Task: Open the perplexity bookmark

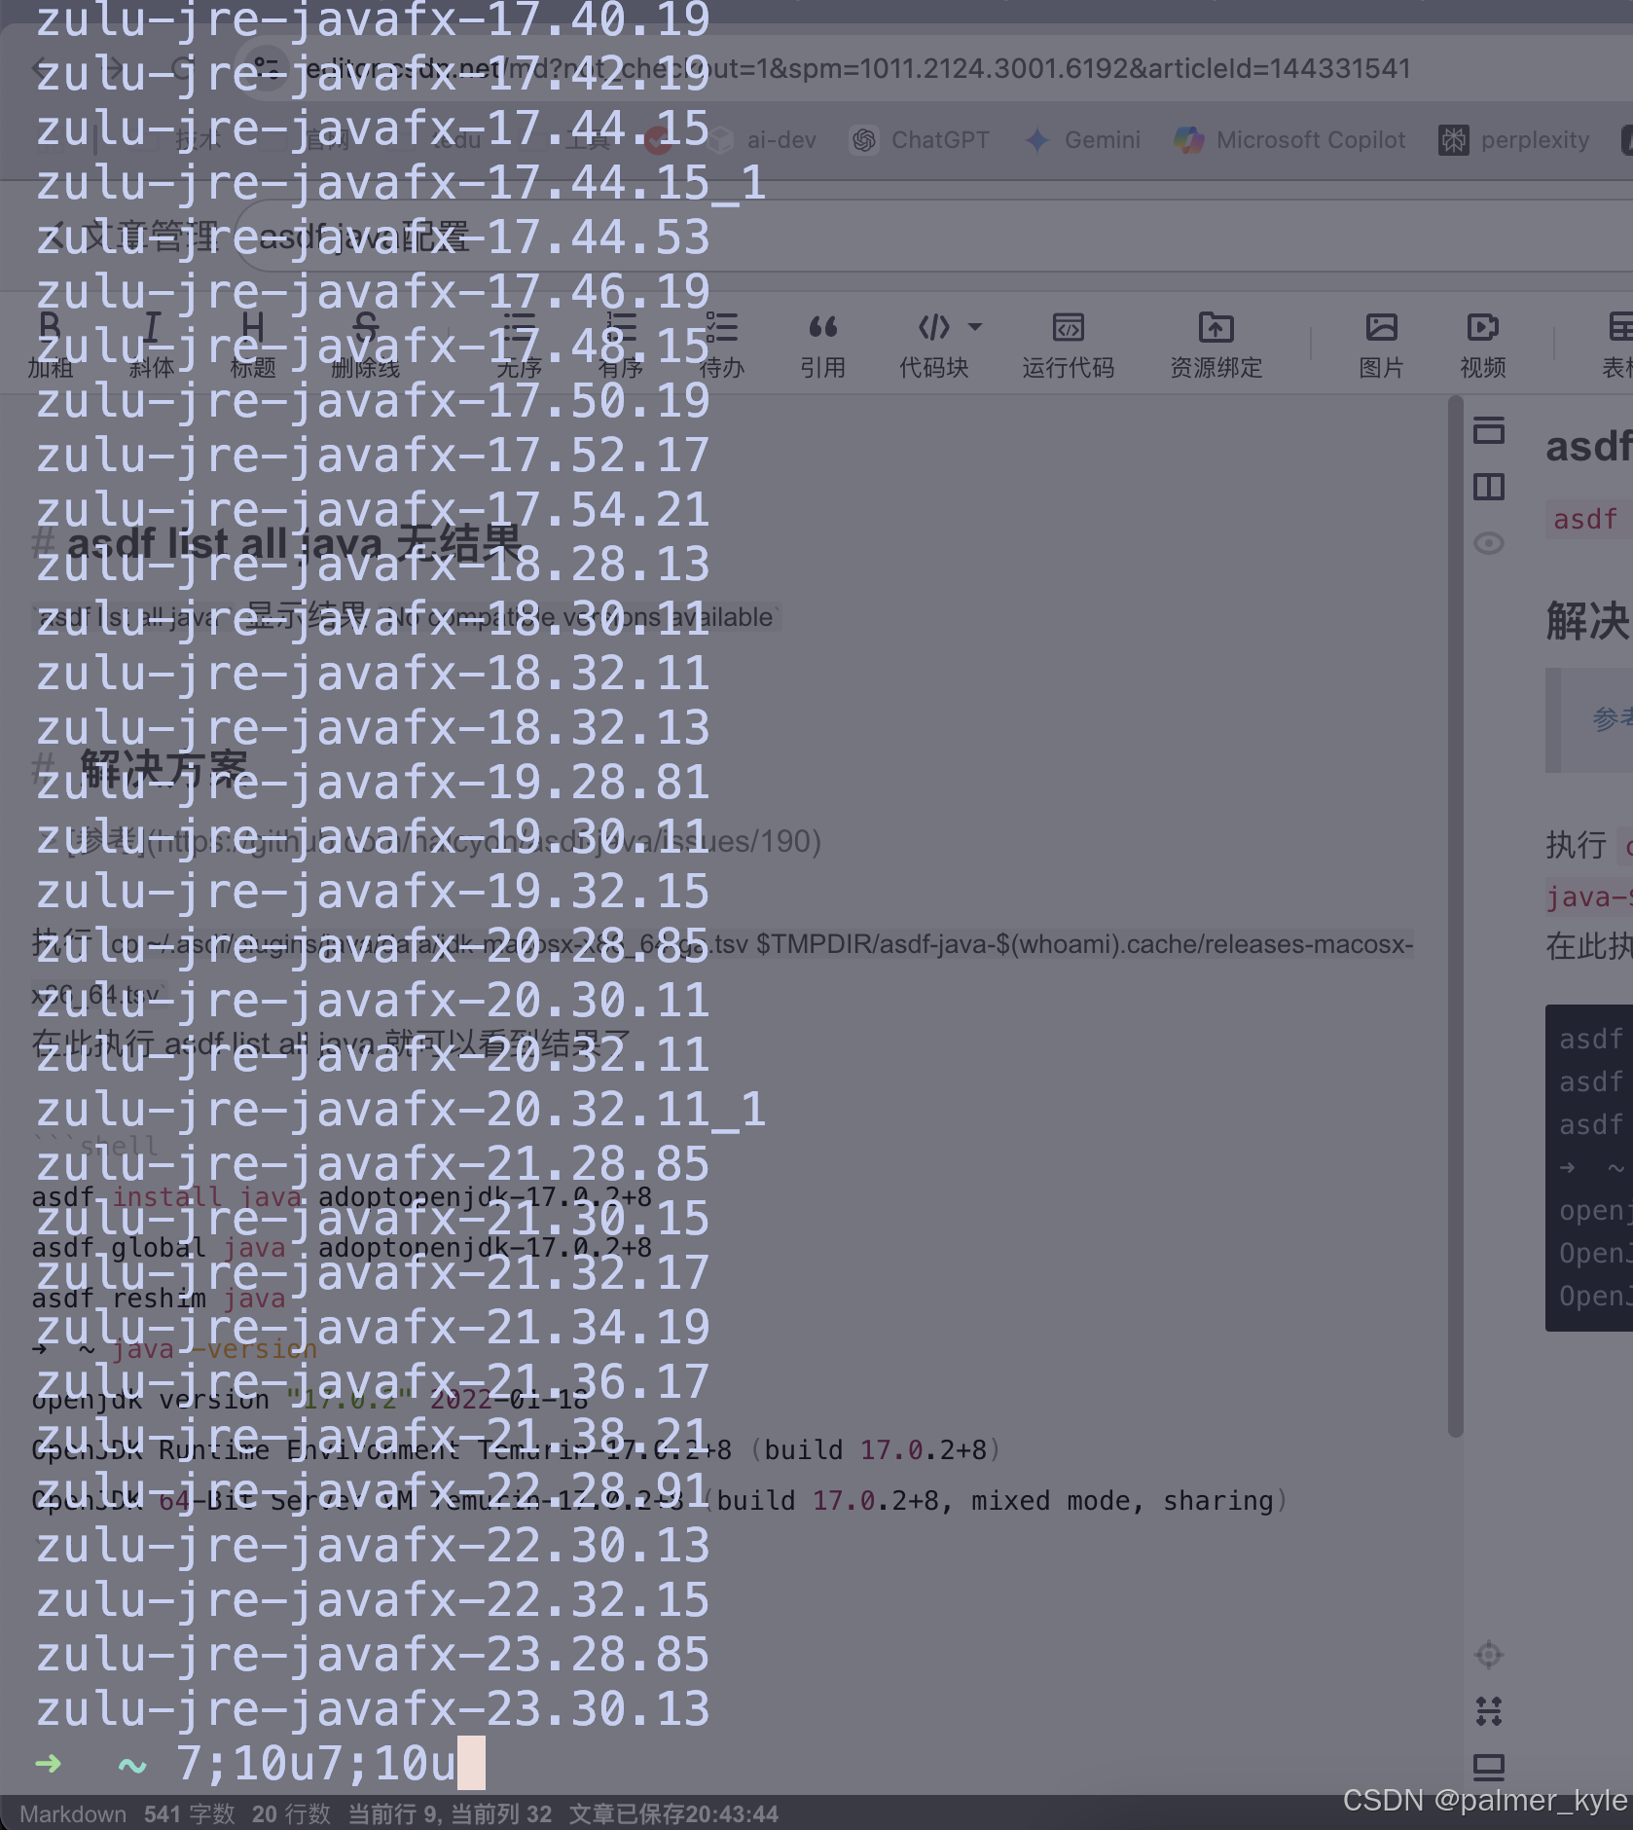Action: point(1513,140)
